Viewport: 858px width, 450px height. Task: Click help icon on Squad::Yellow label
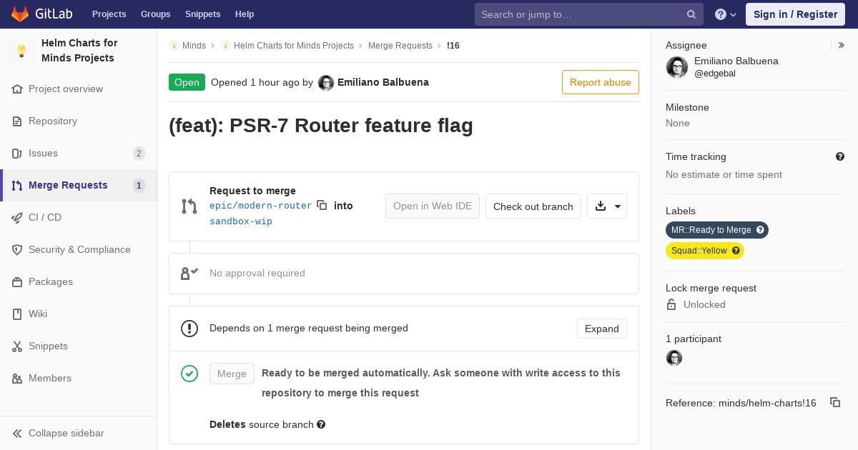coord(736,251)
